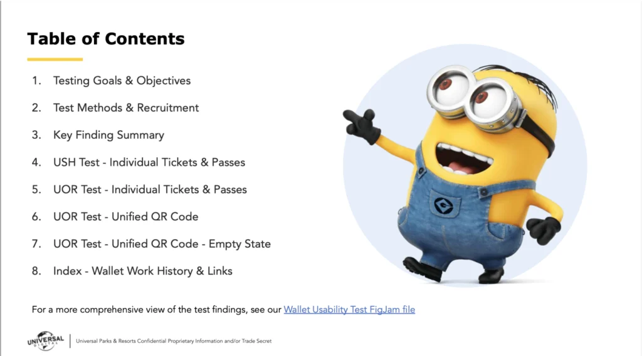This screenshot has width=642, height=356.
Task: Click USH Test - Individual Tickets & Passes
Action: (x=149, y=162)
